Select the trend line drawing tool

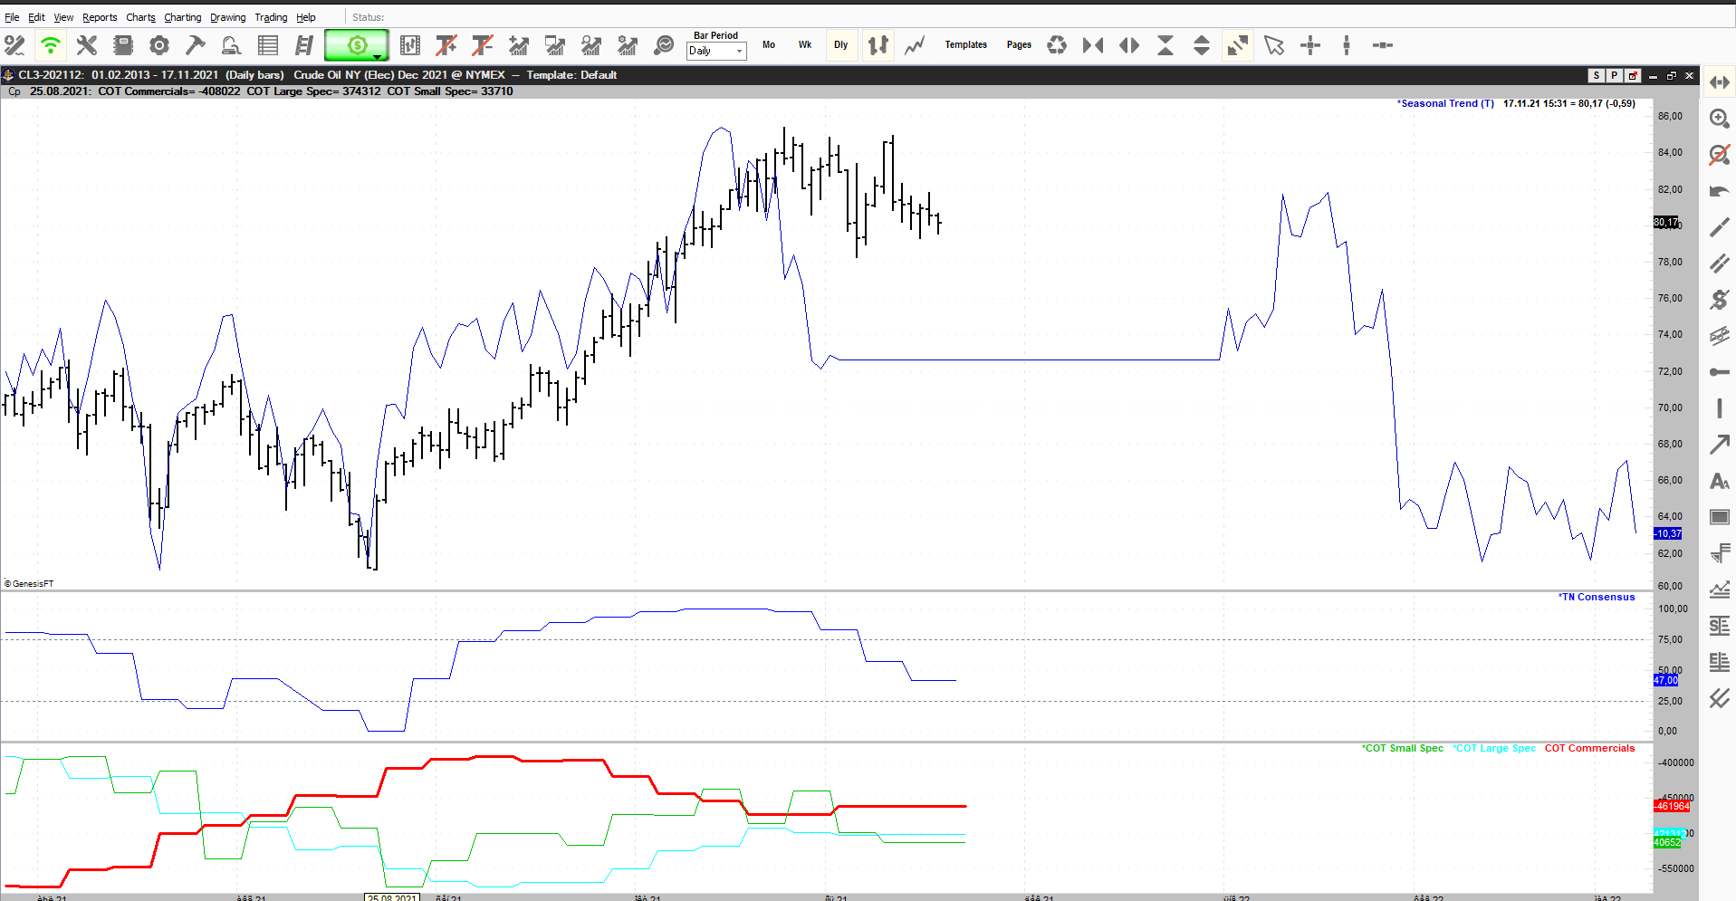click(1719, 227)
